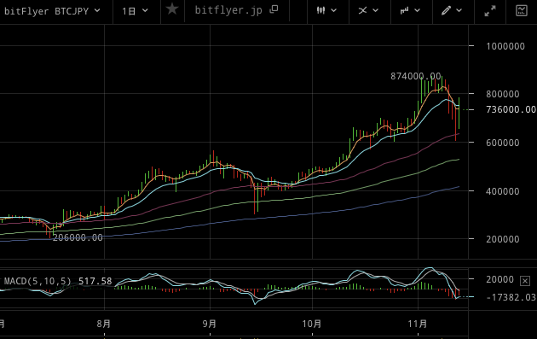Close the MACD indicator panel
The image size is (537, 339).
pyautogui.click(x=525, y=281)
